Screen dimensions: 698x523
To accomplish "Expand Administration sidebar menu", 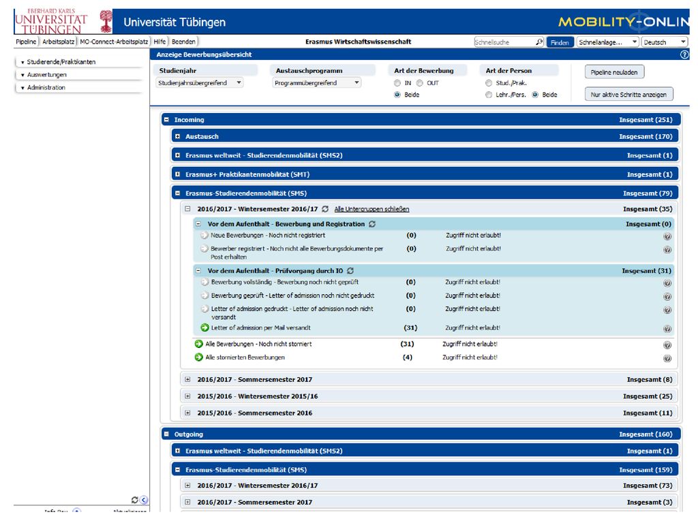I will [78, 88].
